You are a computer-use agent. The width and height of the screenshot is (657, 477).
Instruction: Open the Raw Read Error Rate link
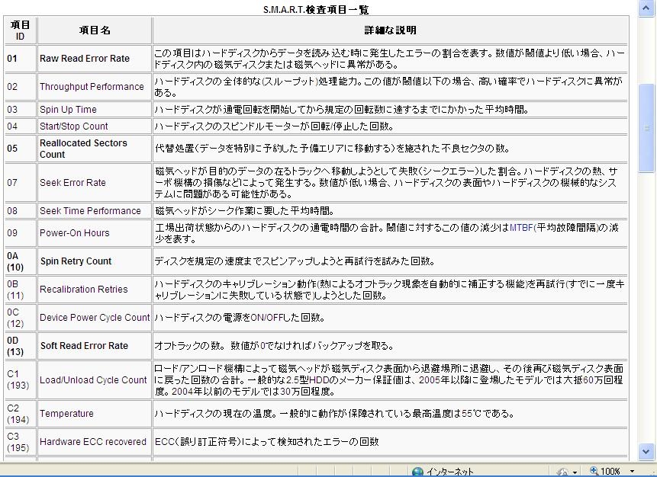click(85, 59)
